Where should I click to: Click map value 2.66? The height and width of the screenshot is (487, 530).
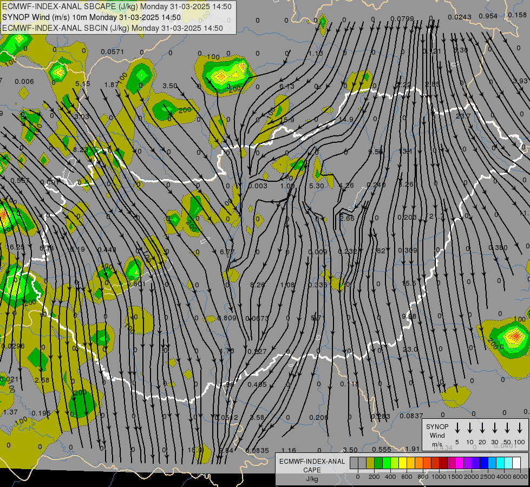347,218
